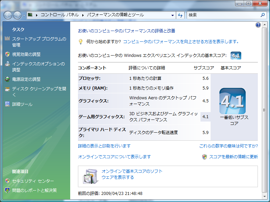Click the グラフィックス: component label
This screenshot has height=202, width=270.
(x=93, y=101)
